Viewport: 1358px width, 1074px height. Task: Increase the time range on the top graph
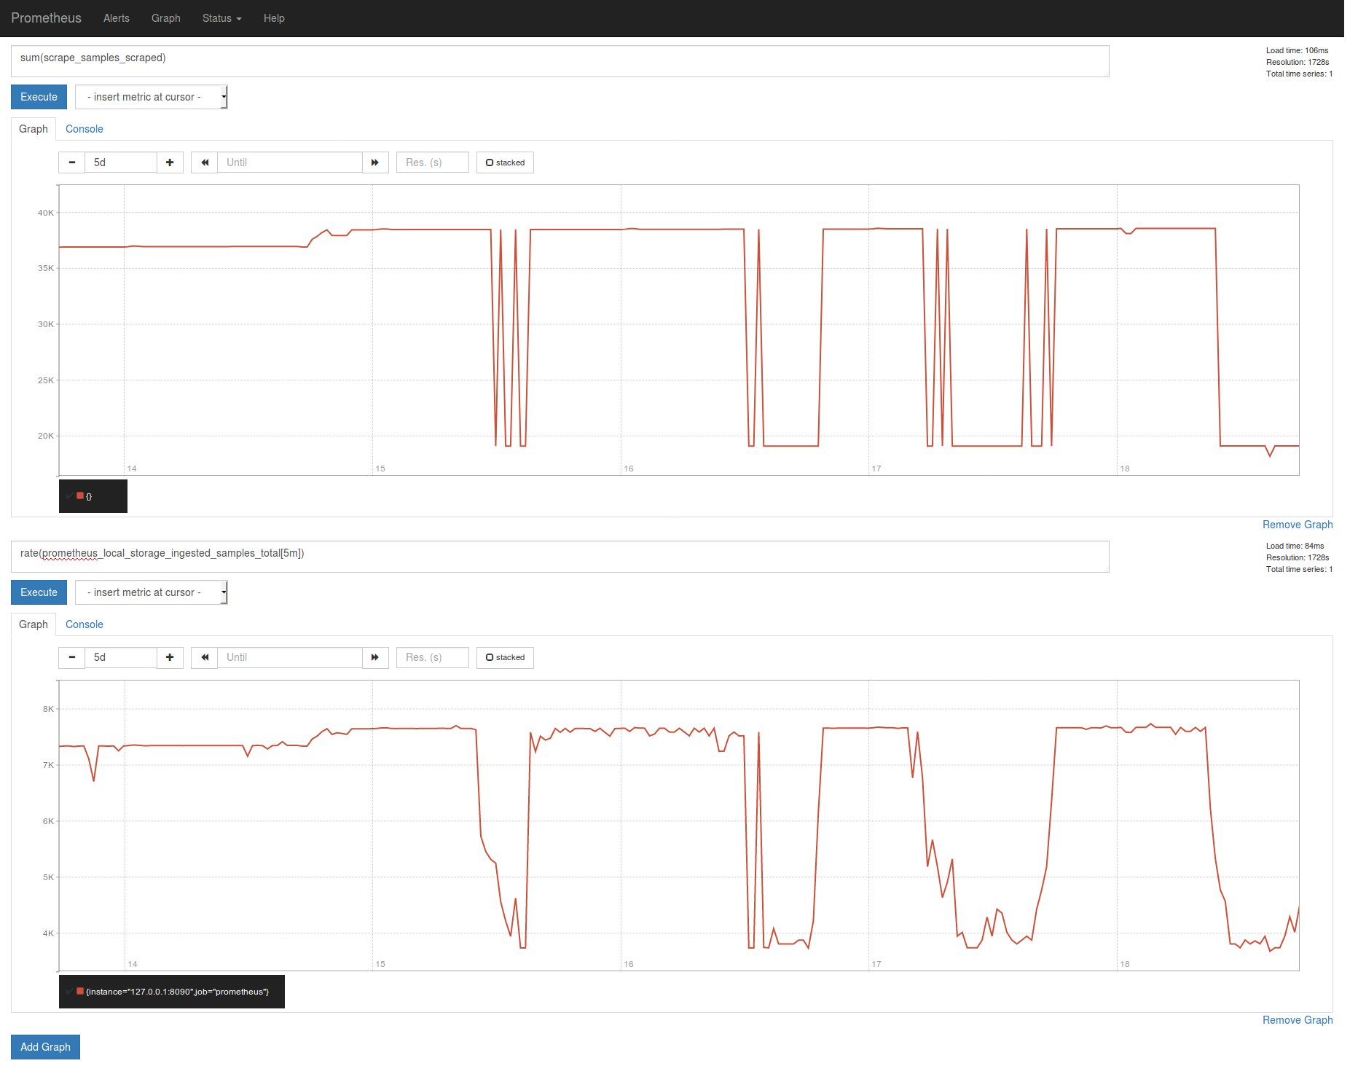click(170, 162)
